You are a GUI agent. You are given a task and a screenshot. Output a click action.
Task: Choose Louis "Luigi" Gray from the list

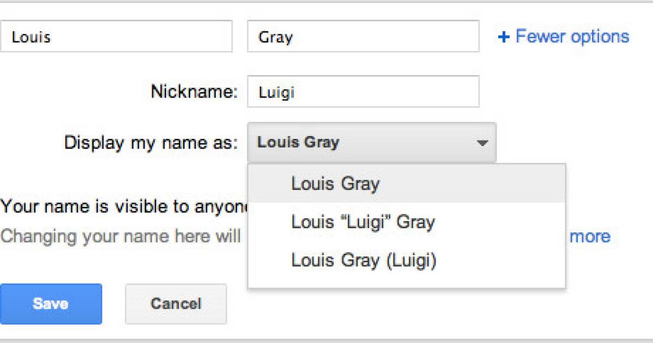click(x=363, y=222)
